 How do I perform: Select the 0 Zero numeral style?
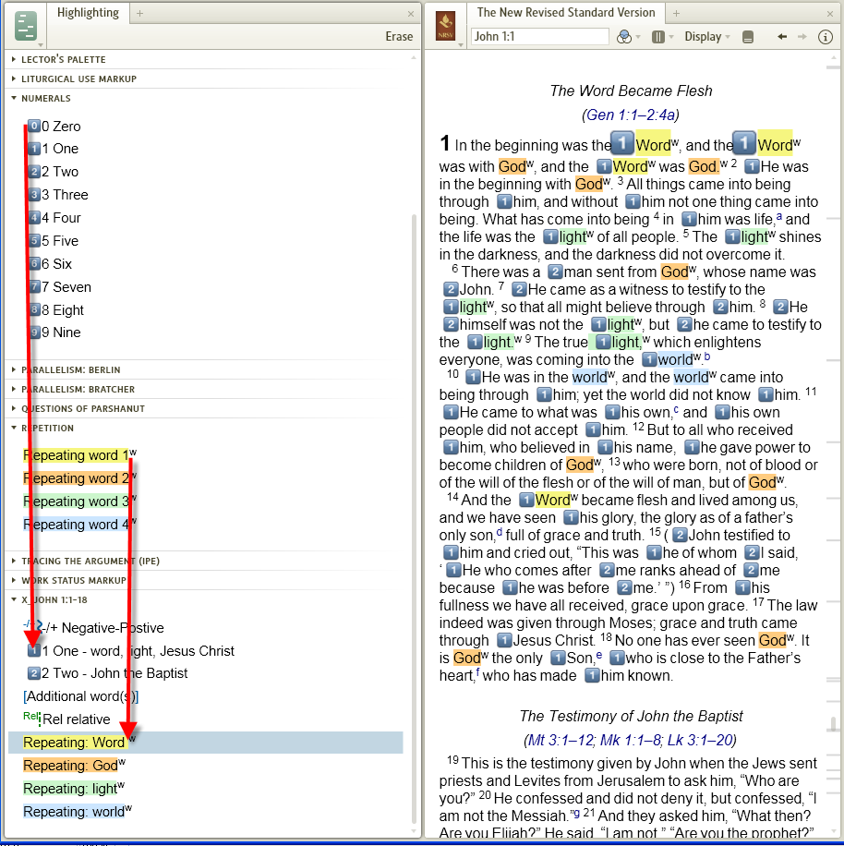[x=54, y=127]
